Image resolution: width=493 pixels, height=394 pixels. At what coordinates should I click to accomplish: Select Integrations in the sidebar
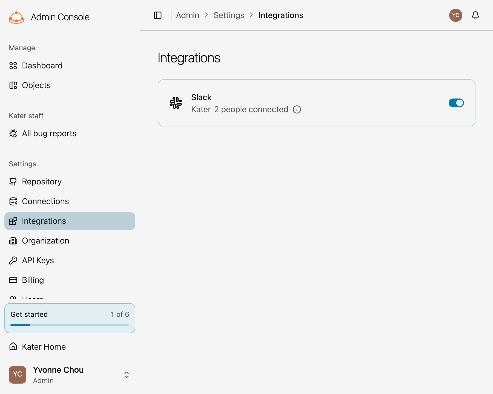tap(70, 221)
